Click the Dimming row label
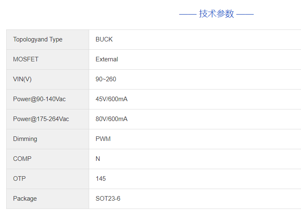This screenshot has width=301, height=216. [x=25, y=139]
